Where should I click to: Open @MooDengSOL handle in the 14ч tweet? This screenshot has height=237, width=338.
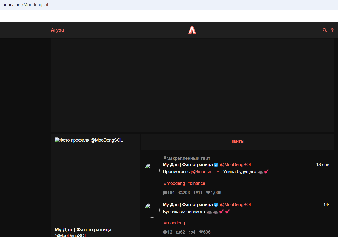[x=236, y=205]
